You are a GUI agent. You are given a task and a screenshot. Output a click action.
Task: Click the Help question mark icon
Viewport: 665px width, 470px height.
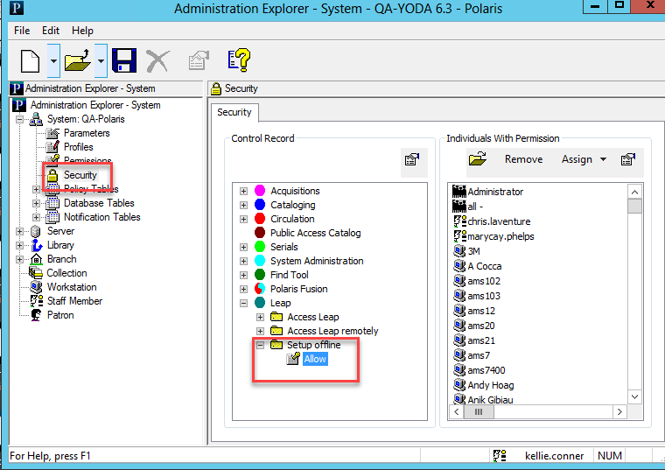pyautogui.click(x=239, y=60)
